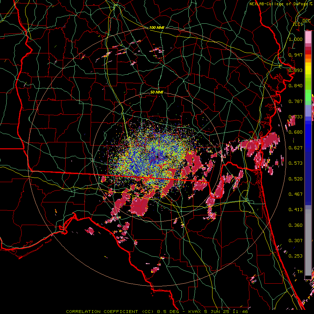
Task: Click the 1.000 scale value
Action: click(x=296, y=39)
